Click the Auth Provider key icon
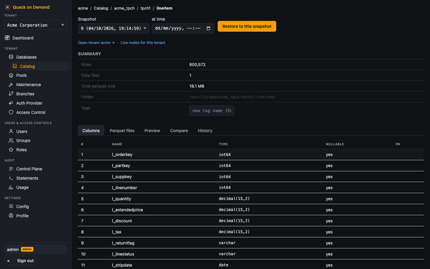430x269 pixels. tap(11, 103)
